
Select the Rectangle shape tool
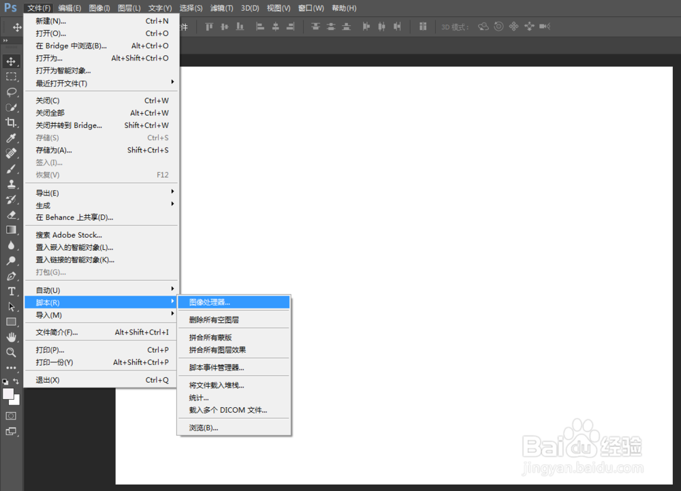click(12, 321)
